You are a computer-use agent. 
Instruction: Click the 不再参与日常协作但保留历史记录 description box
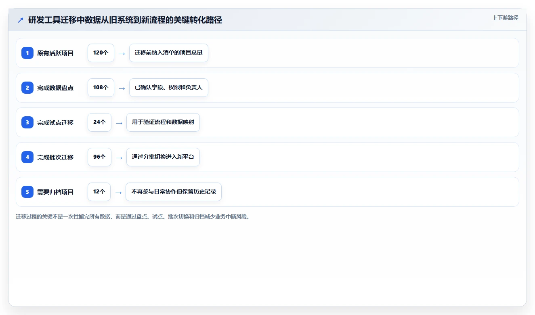pos(174,192)
